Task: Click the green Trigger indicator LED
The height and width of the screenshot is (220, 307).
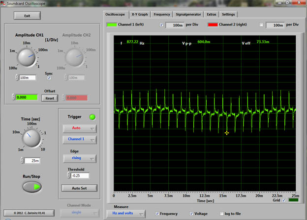Action: click(x=92, y=117)
